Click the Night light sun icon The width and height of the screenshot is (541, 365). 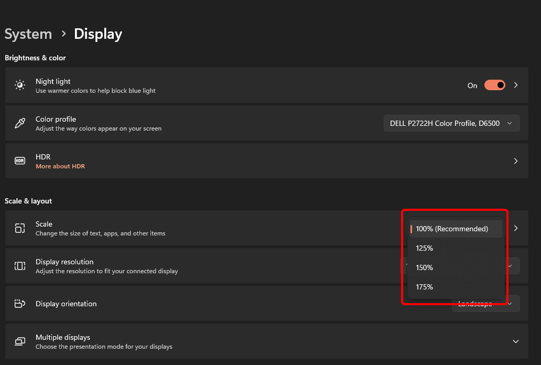pyautogui.click(x=19, y=85)
